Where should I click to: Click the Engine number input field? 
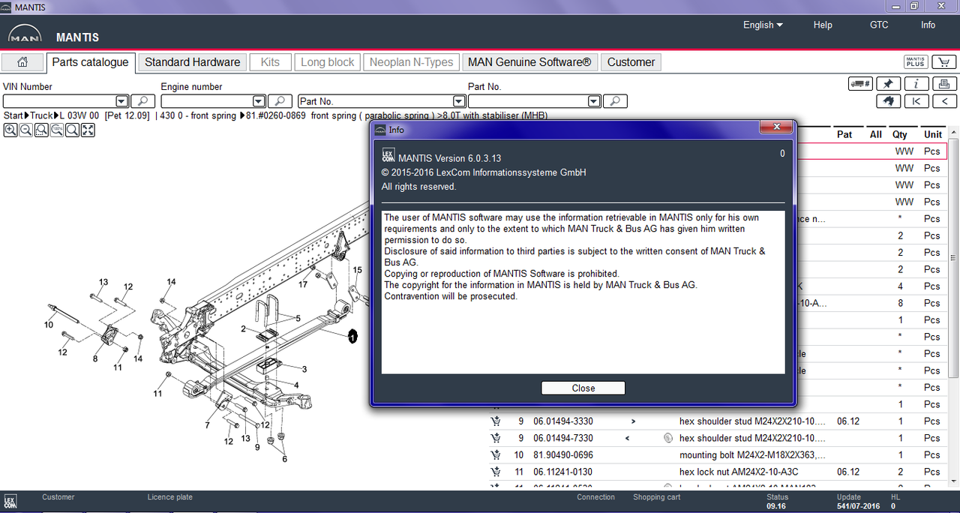pyautogui.click(x=206, y=101)
